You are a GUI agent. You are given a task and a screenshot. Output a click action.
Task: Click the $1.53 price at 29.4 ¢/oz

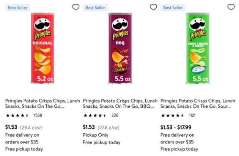[x=11, y=127]
